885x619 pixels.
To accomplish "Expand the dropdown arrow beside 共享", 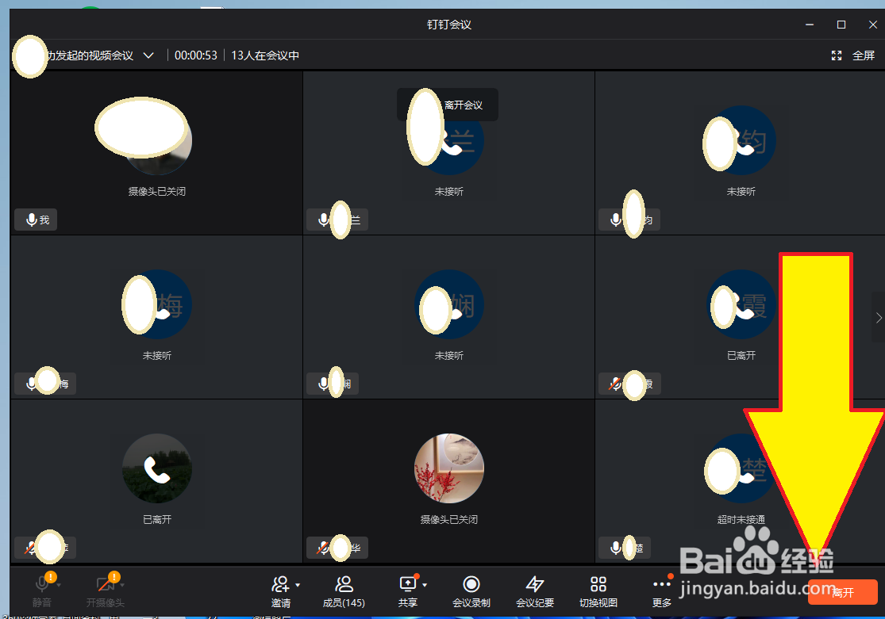I will (425, 585).
